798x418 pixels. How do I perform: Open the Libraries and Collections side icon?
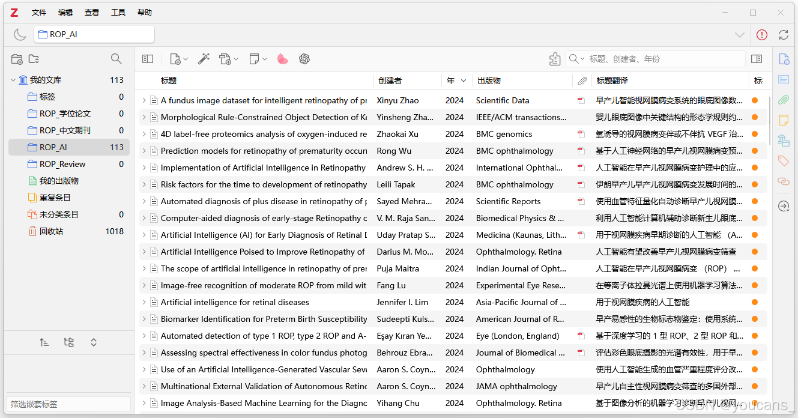tap(784, 141)
